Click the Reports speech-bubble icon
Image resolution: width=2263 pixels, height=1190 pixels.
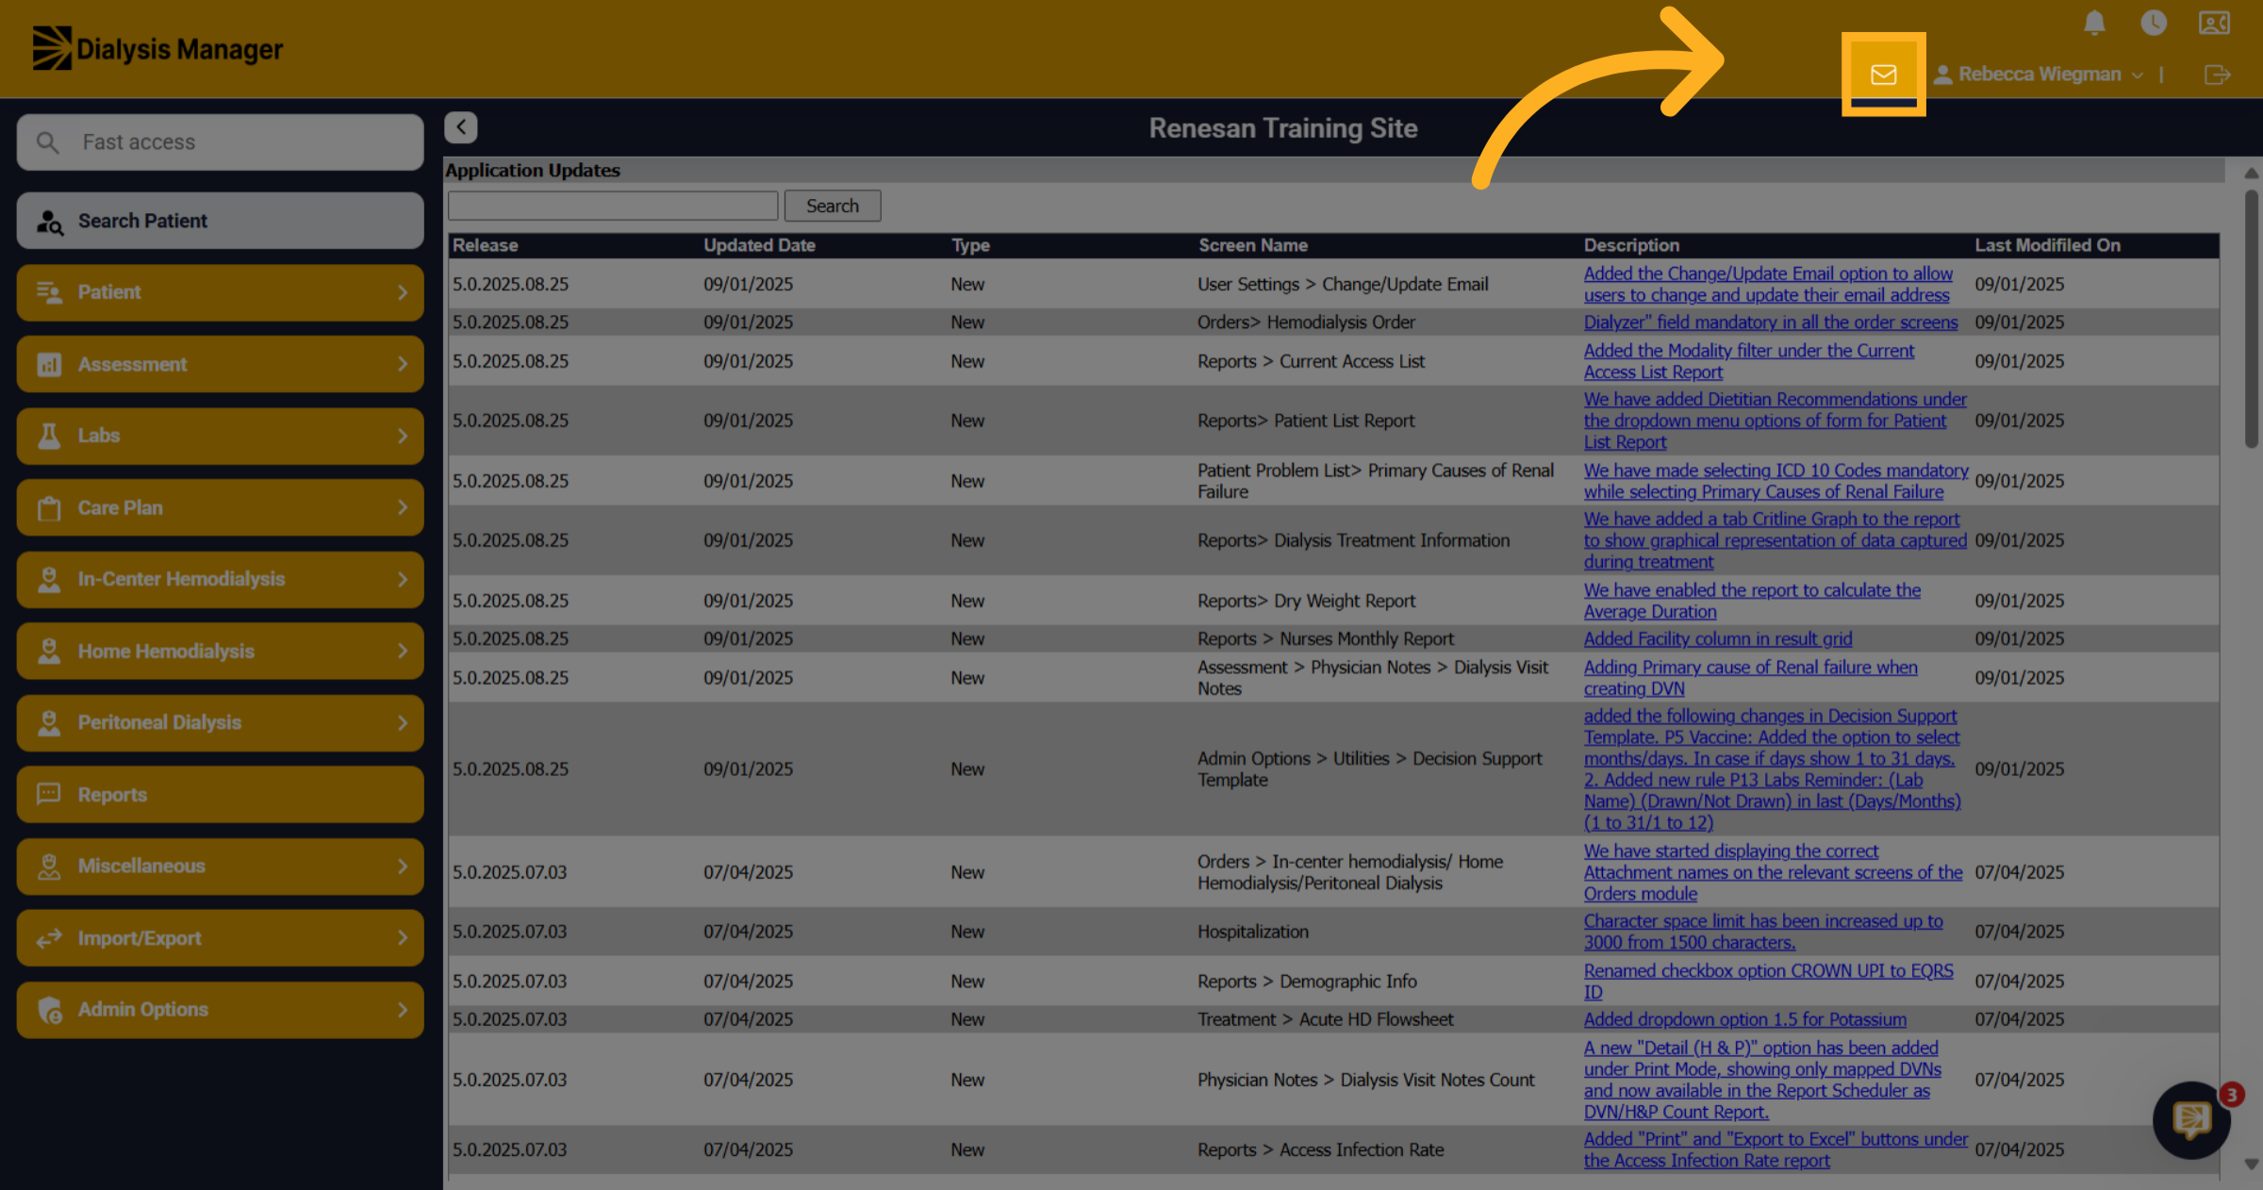[x=49, y=794]
